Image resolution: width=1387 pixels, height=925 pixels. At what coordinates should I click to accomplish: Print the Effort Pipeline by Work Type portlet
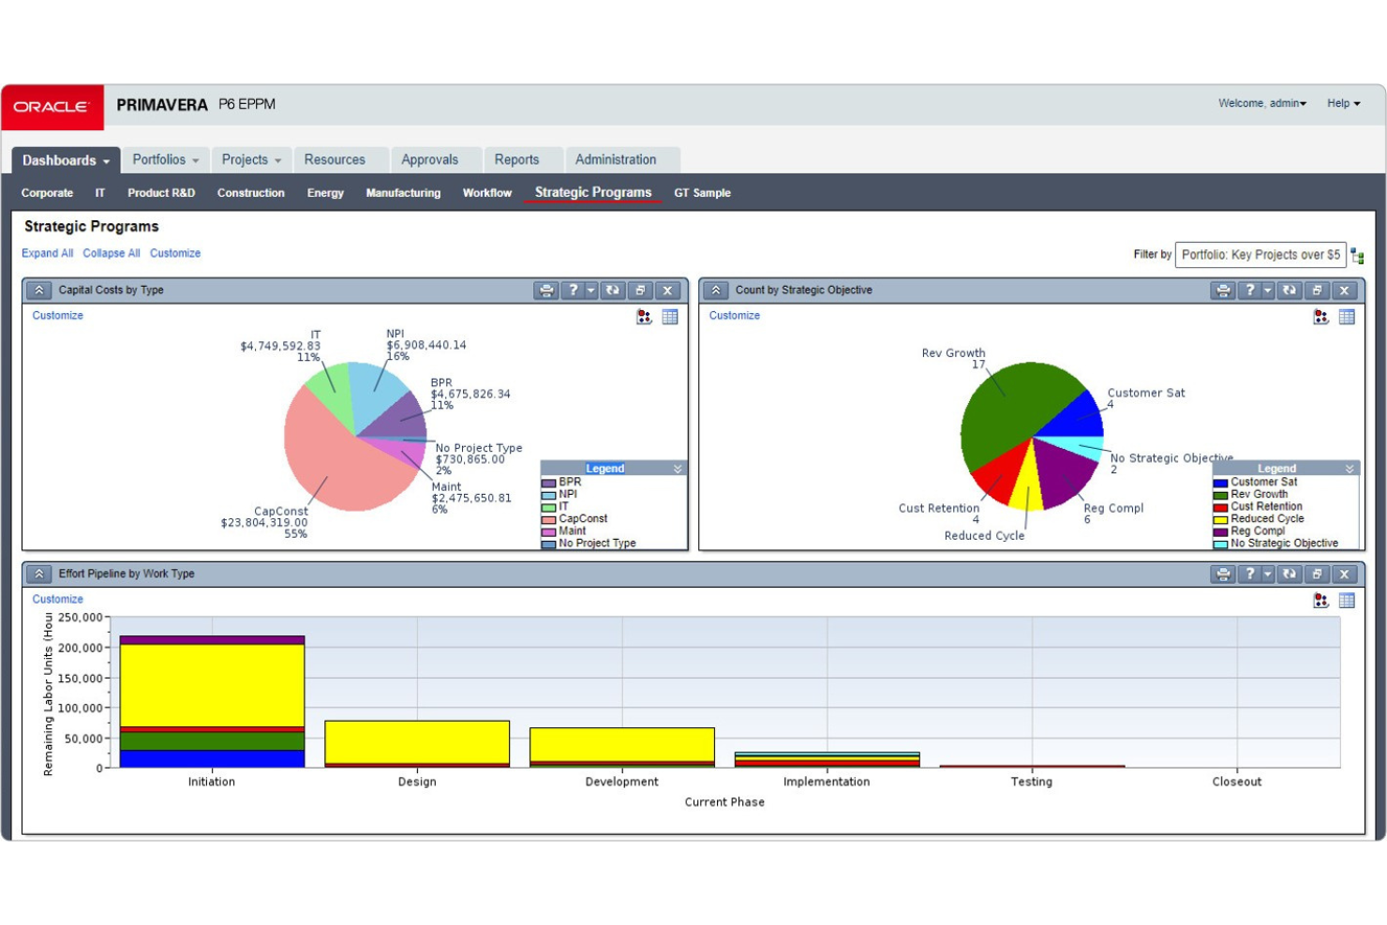pos(1223,574)
